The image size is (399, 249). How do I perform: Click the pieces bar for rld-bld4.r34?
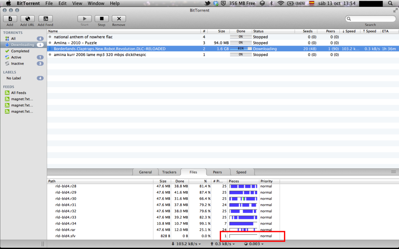pyautogui.click(x=243, y=224)
